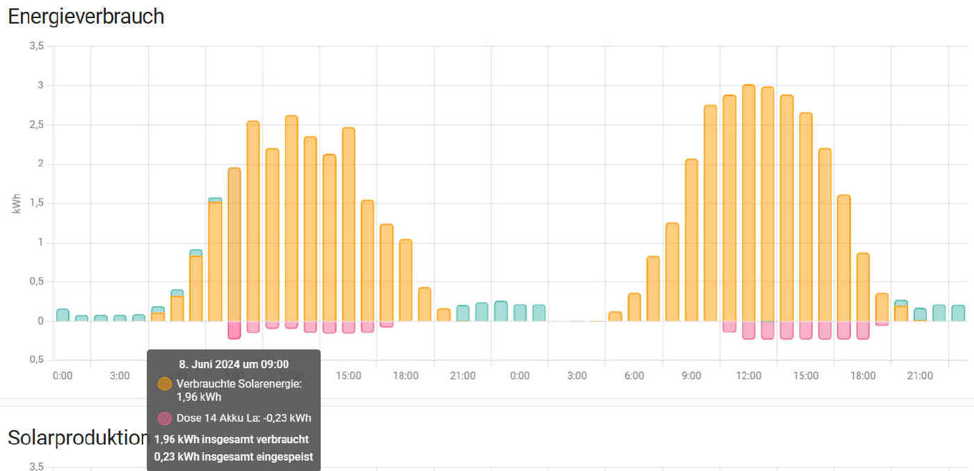This screenshot has height=471, width=974.
Task: Click the 1 label on the y-axis
Action: [x=41, y=242]
